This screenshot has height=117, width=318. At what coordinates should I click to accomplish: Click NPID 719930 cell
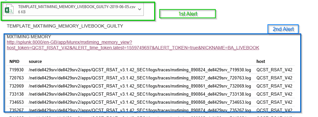pyautogui.click(x=17, y=70)
